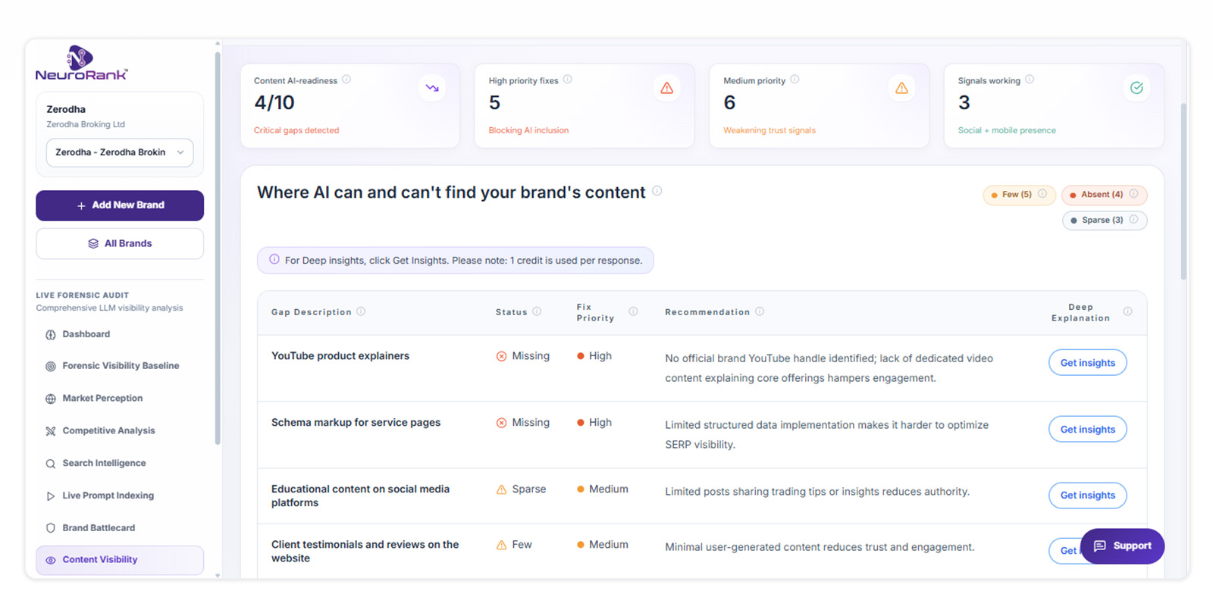Screen dimensions: 1213x616
Task: Click 'Blocking AI inclusion' caption
Action: pyautogui.click(x=528, y=130)
